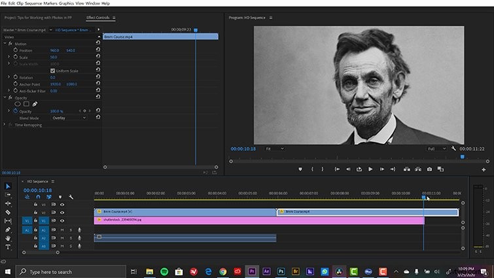This screenshot has width=494, height=278.
Task: Export frame with camera icon
Action: coord(429,169)
